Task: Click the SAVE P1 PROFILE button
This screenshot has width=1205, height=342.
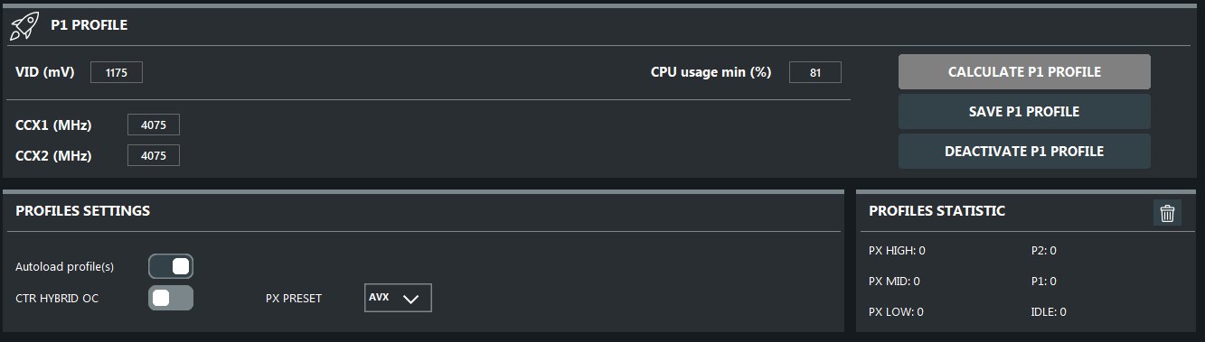Action: 1024,112
